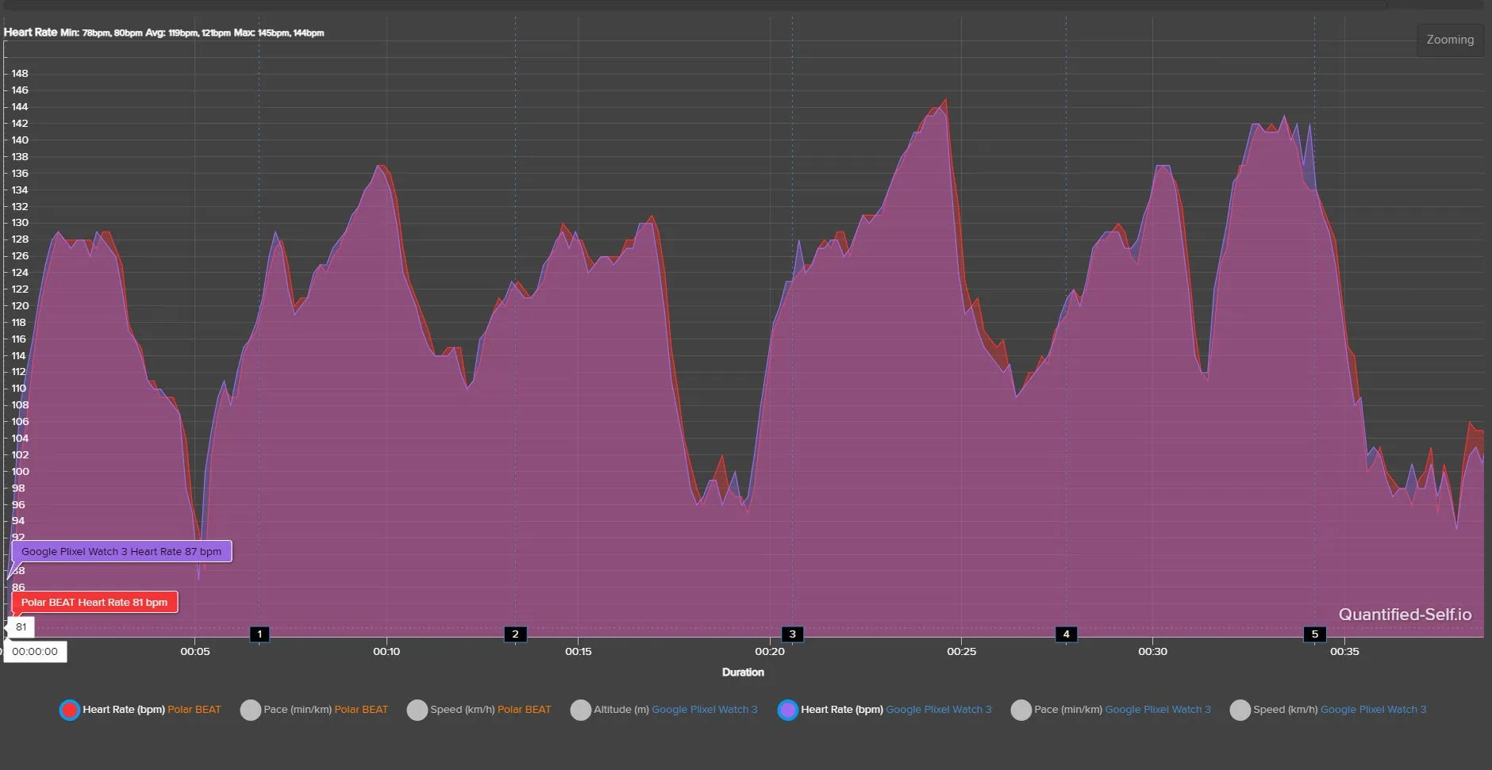Screen dimensions: 1492x770
Task: Toggle Google Pixel Watch 3 Heart Rate circle
Action: click(787, 710)
